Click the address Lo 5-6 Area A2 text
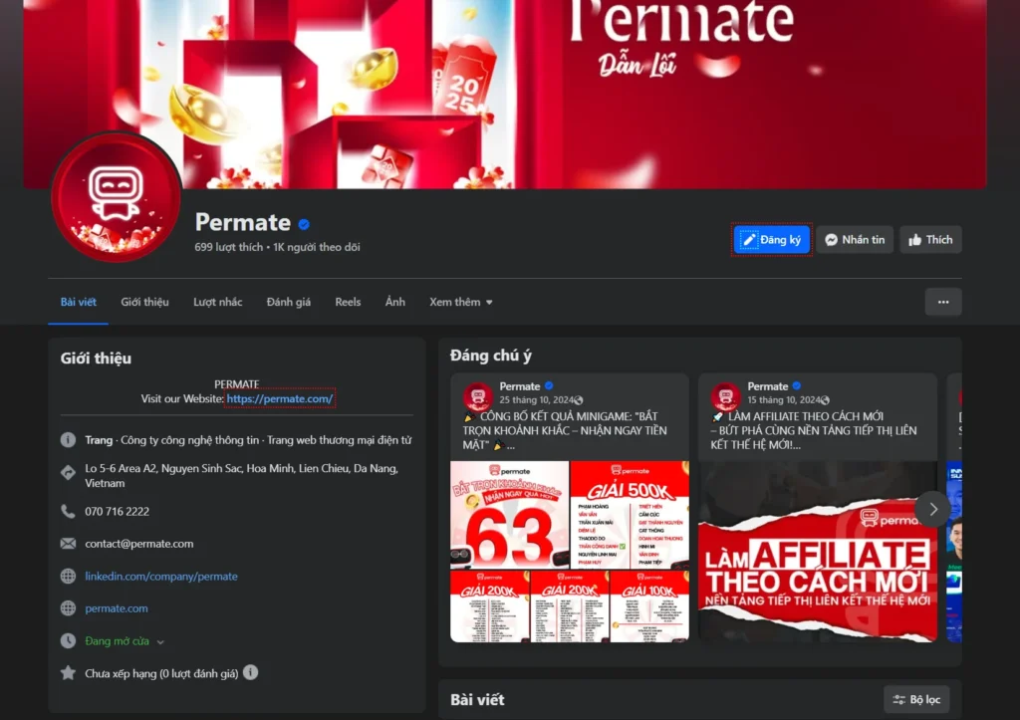Viewport: 1020px width, 720px height. [241, 475]
